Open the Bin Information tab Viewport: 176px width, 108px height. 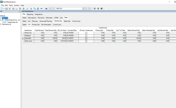coord(46,25)
